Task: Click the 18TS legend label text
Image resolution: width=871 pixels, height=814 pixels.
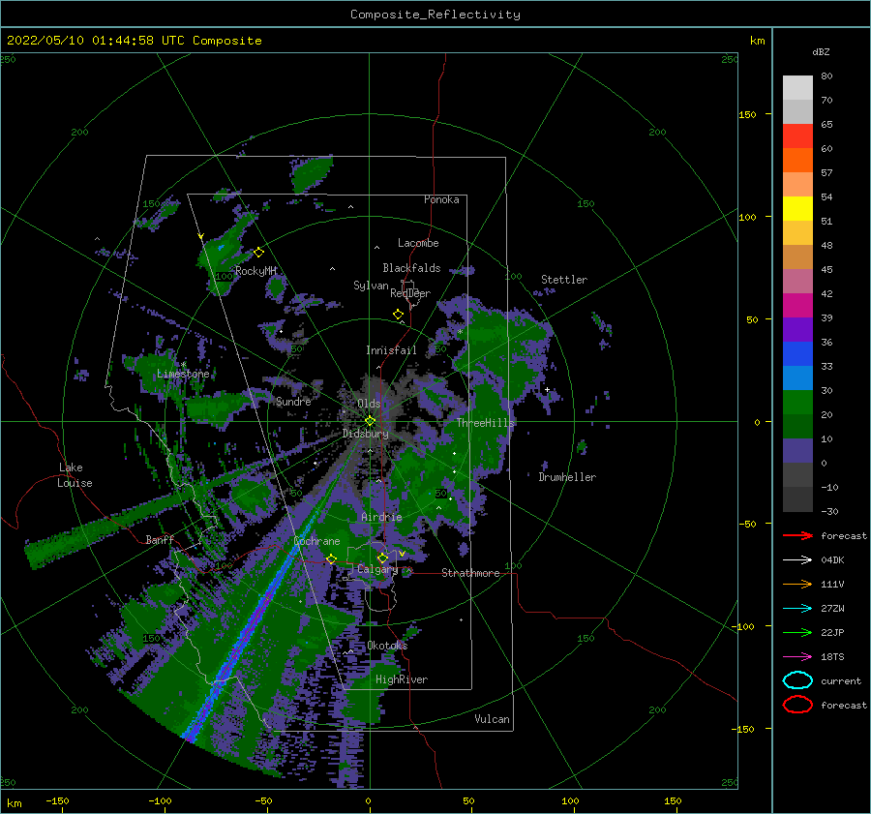Action: tap(832, 657)
